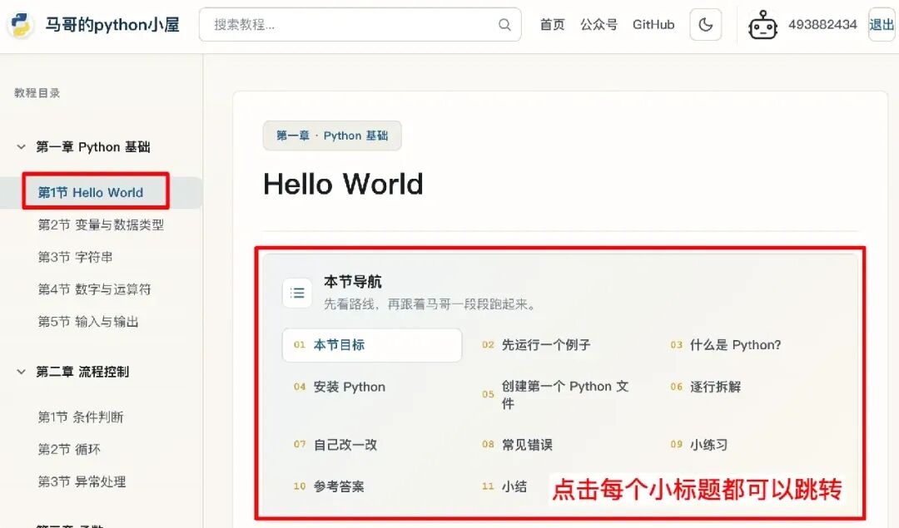Click the search magnifier icon
The width and height of the screenshot is (899, 528).
(x=504, y=25)
